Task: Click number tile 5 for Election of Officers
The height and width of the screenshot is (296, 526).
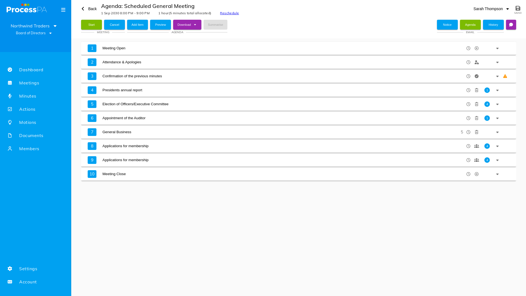Action: (x=92, y=104)
